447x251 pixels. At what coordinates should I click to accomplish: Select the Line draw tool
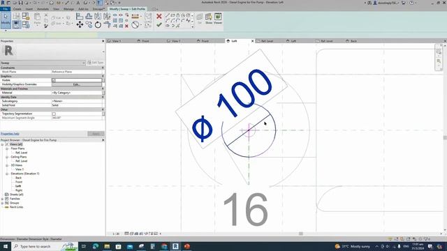click(168, 15)
